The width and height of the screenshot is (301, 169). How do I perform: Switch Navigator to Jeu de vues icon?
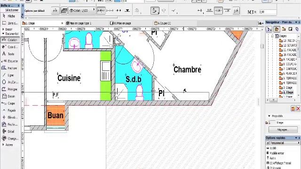pos(284,29)
